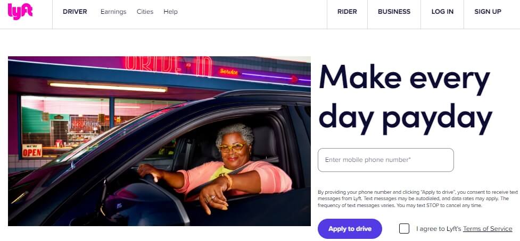Switch to the BUSINESS site
Viewport: 520px width, 241px height.
click(x=394, y=12)
